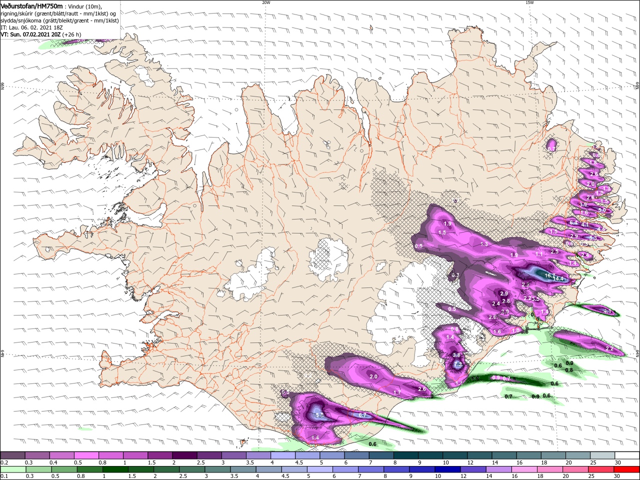Click the 2.8 precipitation value
The width and height of the screenshot is (640, 480).
[x=506, y=301]
